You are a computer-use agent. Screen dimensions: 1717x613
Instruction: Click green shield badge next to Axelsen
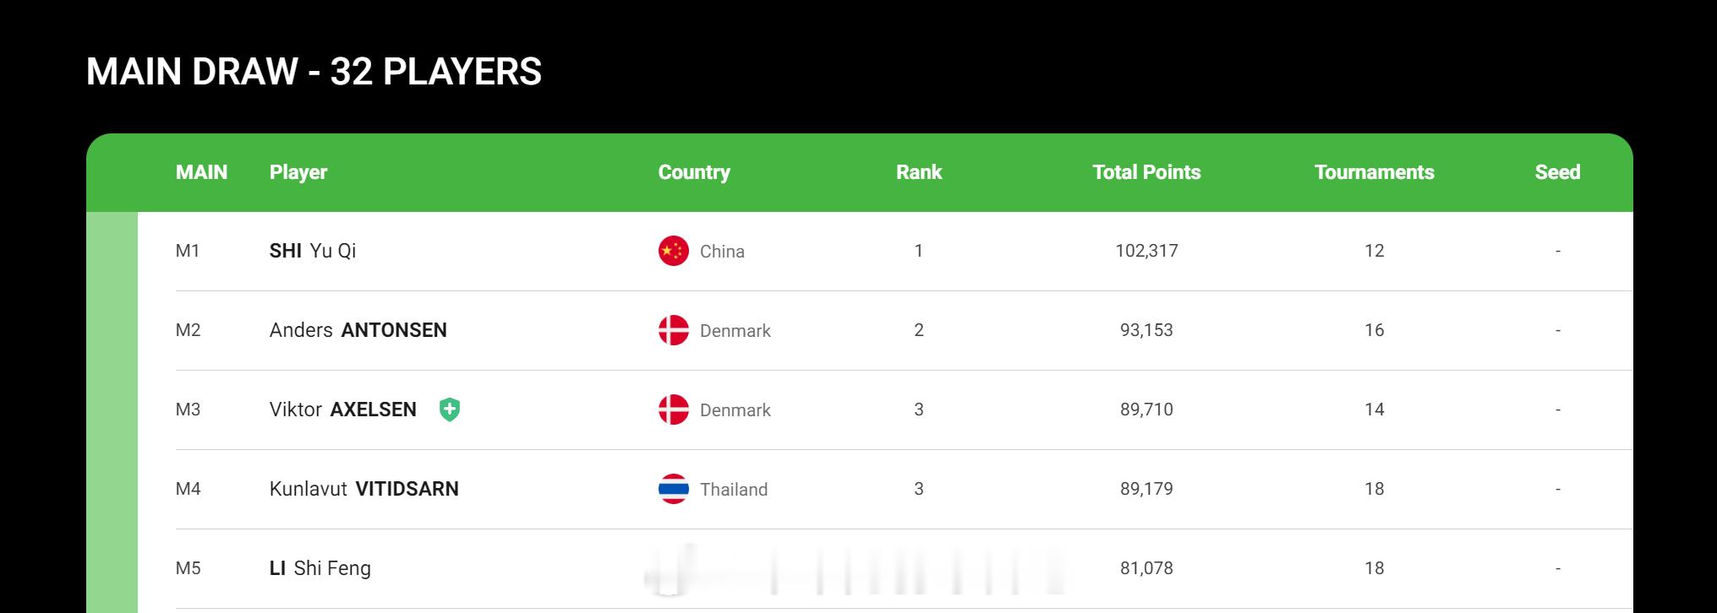coord(450,410)
